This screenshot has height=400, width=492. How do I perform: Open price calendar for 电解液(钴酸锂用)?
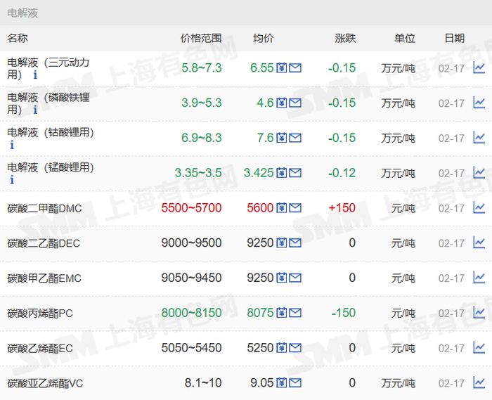(x=281, y=138)
